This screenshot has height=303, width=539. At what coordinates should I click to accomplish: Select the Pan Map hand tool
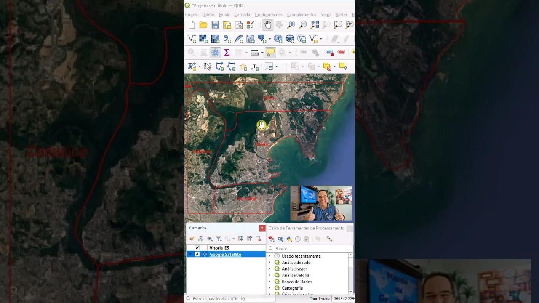point(267,25)
